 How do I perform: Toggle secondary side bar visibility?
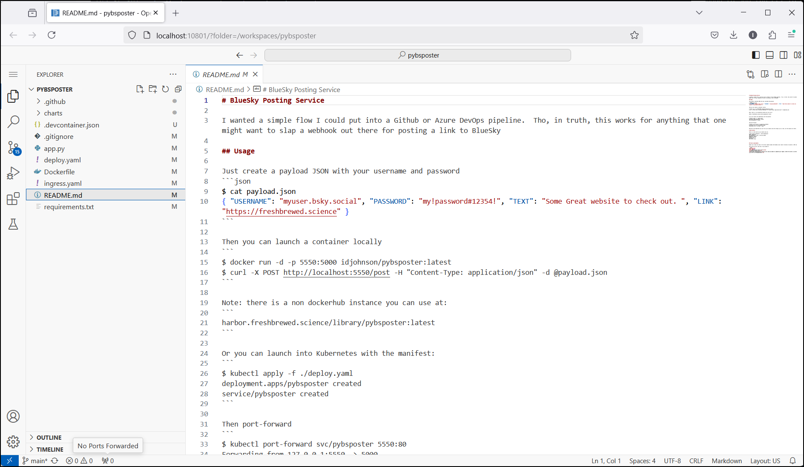[784, 55]
